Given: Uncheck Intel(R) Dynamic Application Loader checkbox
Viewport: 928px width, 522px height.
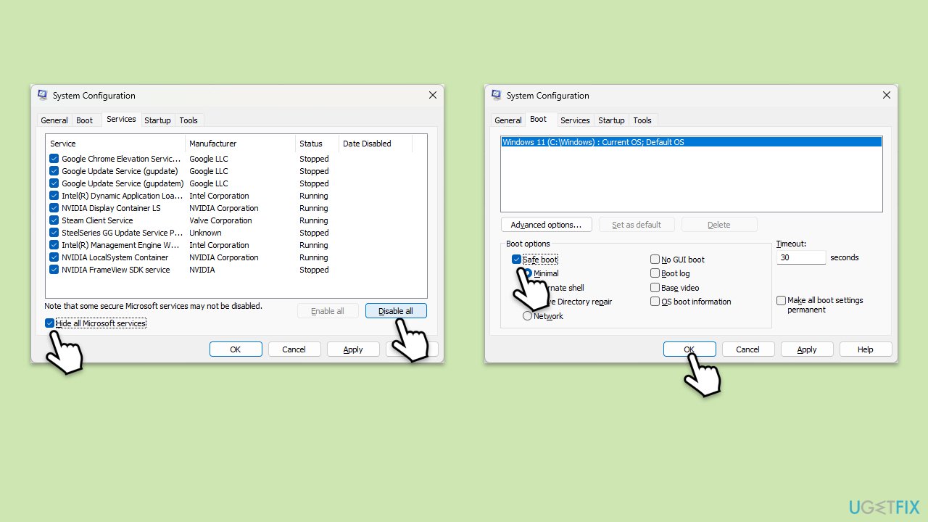Looking at the screenshot, I should coord(54,196).
